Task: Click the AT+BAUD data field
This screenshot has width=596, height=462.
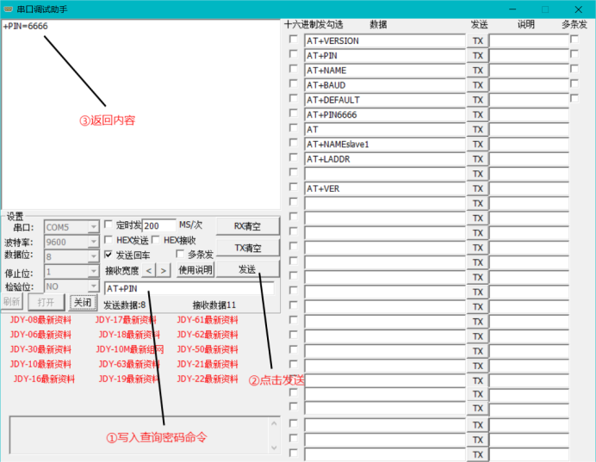Action: [385, 85]
